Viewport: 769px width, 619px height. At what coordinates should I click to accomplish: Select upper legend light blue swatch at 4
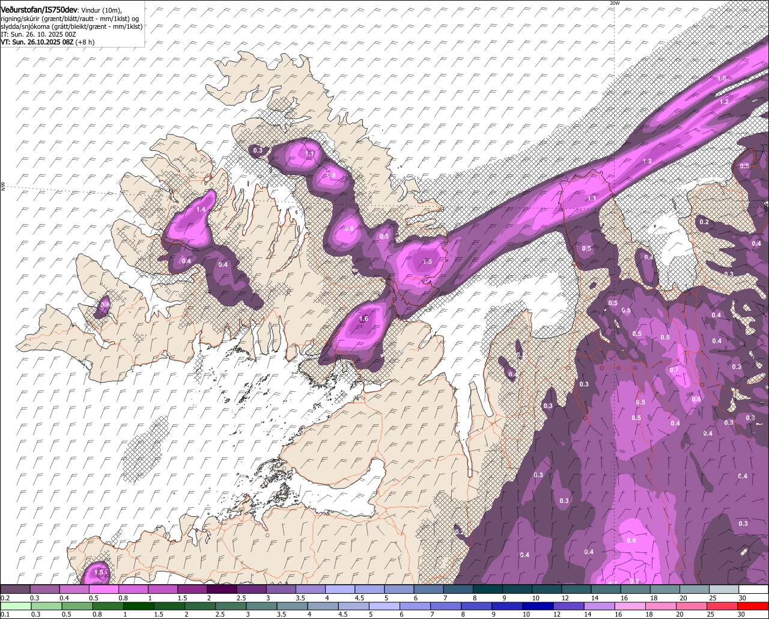340,589
